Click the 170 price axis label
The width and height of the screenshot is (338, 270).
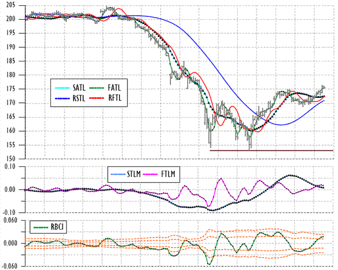(11, 103)
